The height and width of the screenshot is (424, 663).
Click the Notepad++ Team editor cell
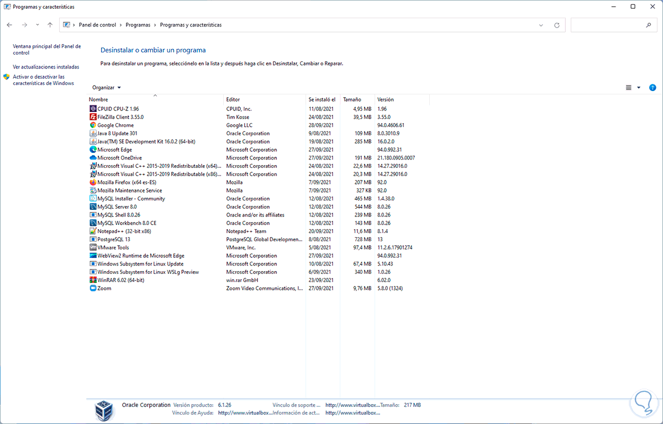pyautogui.click(x=246, y=231)
